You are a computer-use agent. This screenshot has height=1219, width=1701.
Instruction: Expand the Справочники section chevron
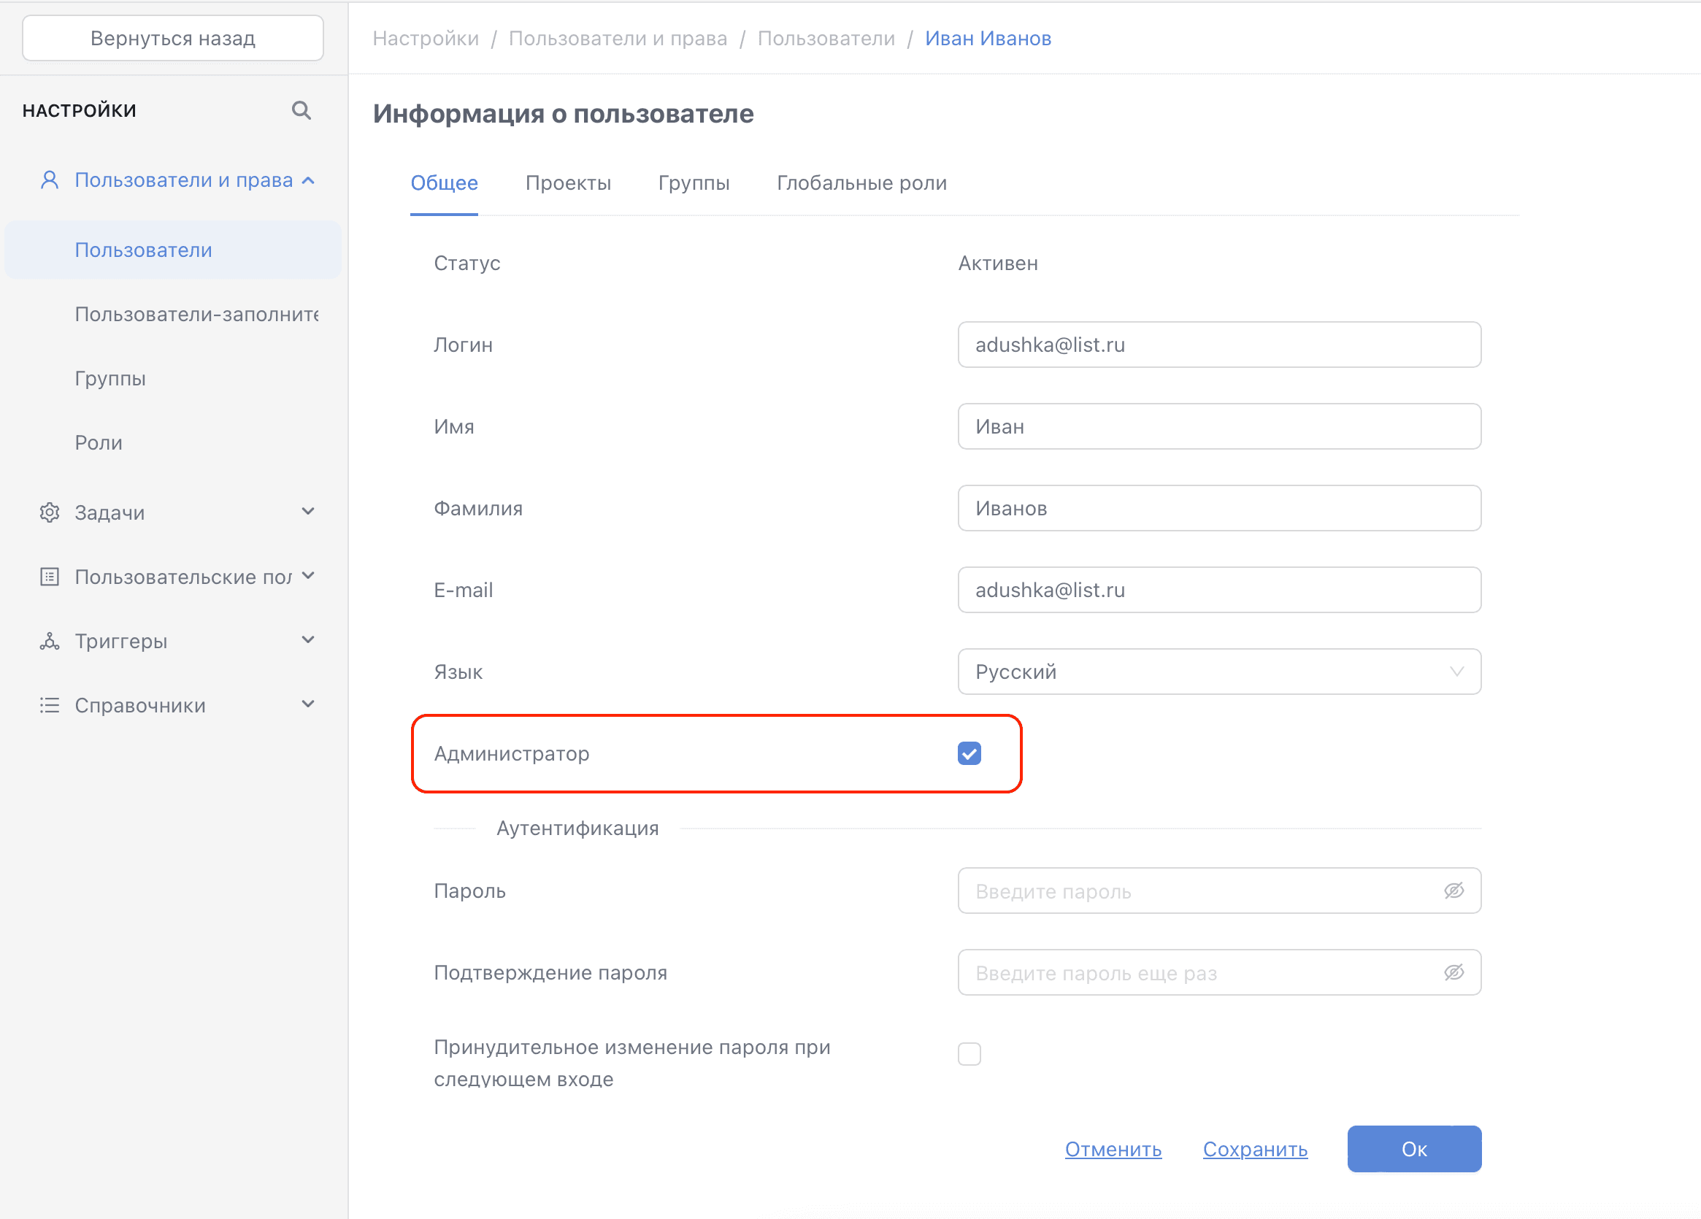[308, 704]
